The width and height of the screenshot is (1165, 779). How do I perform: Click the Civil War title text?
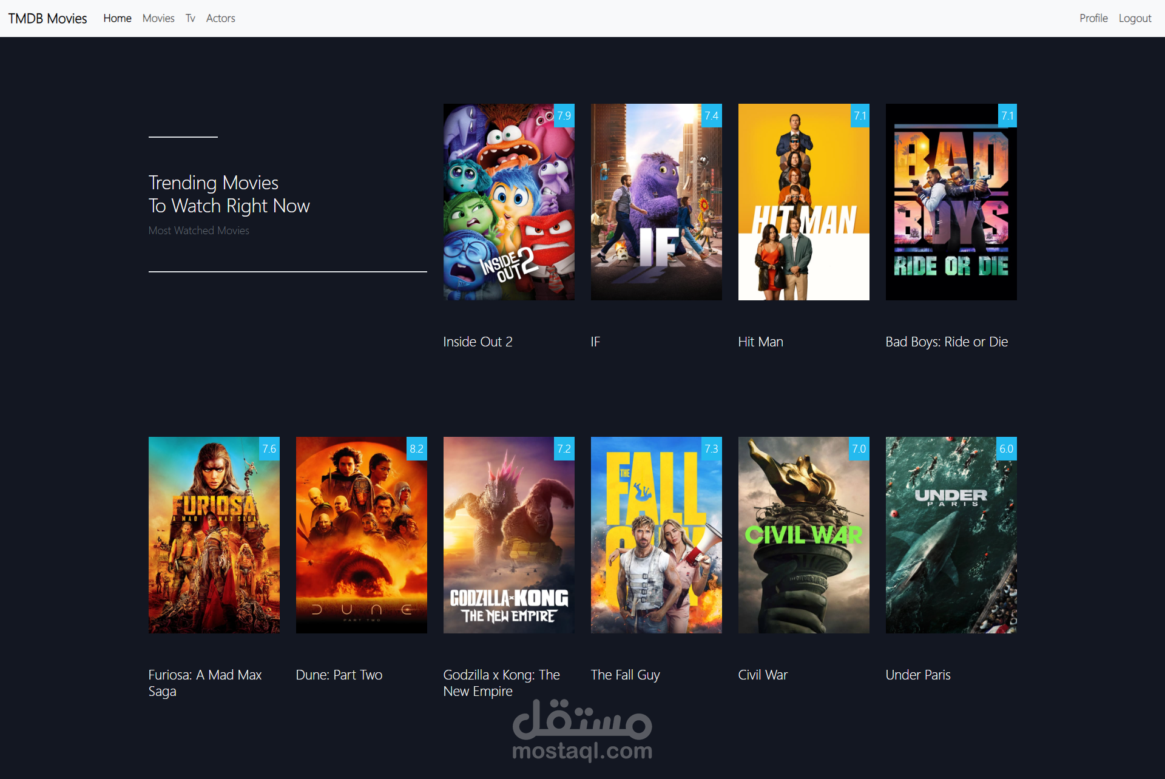click(763, 675)
